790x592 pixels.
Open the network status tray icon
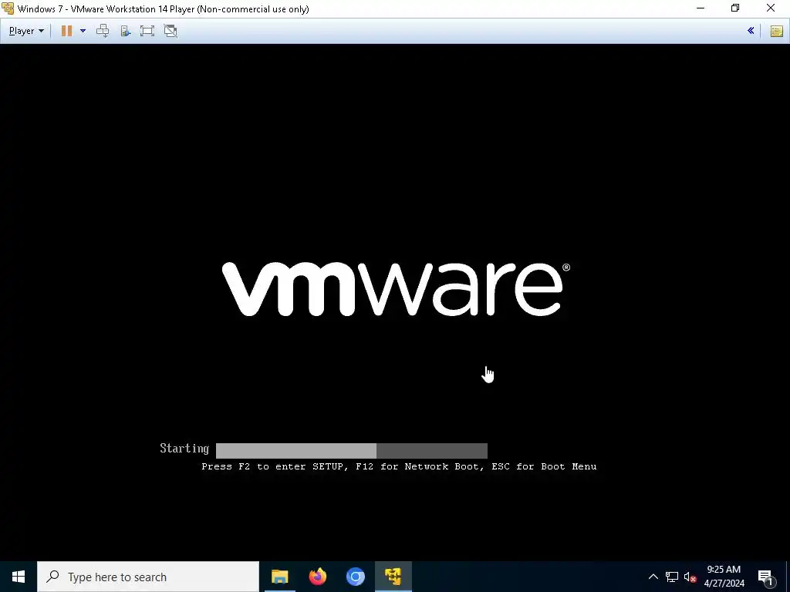672,577
